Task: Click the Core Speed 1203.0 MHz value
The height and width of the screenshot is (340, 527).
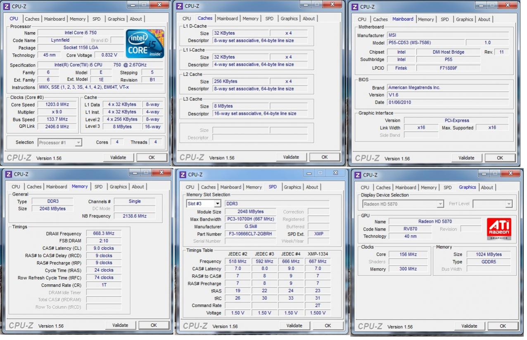Action: [x=57, y=105]
